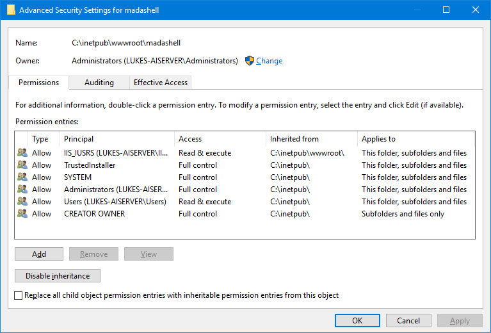Click the group icon for the IIS_IUSRS entry

(x=22, y=153)
